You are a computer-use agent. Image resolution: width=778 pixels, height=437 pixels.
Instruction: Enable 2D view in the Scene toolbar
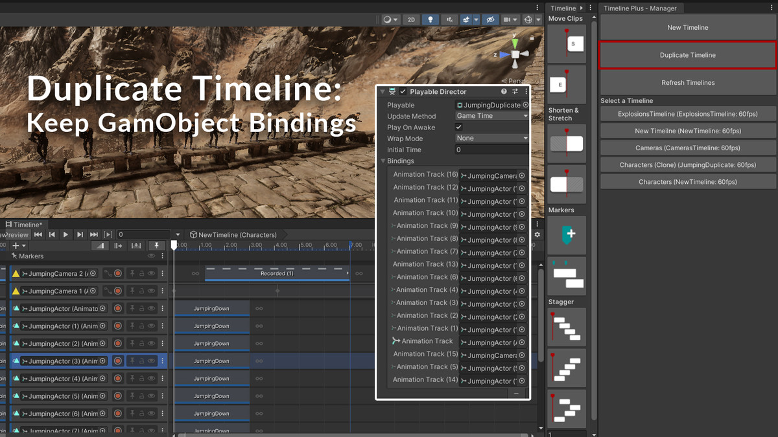click(411, 19)
